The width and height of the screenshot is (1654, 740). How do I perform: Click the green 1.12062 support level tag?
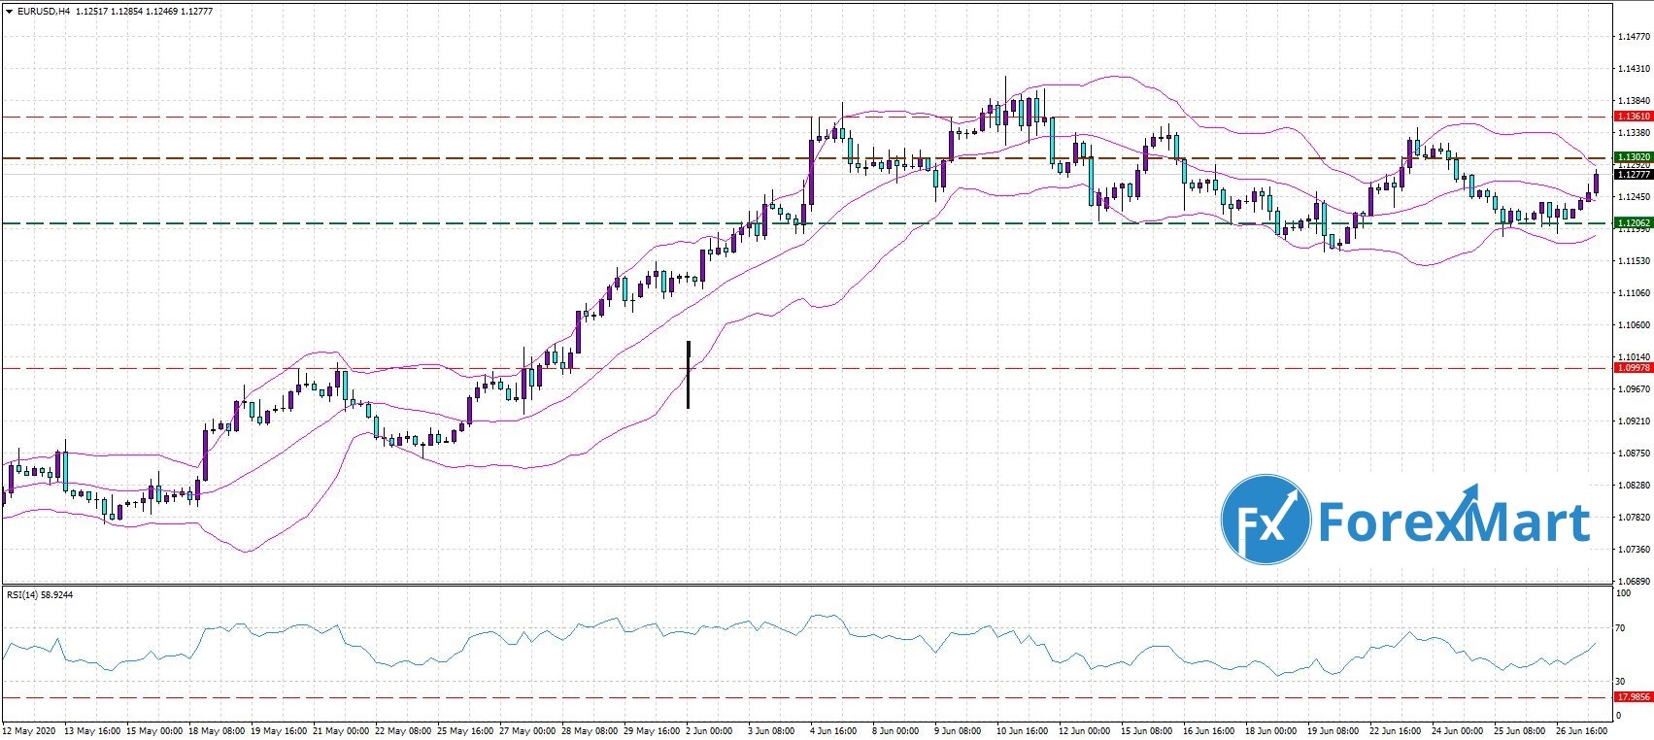click(x=1632, y=222)
